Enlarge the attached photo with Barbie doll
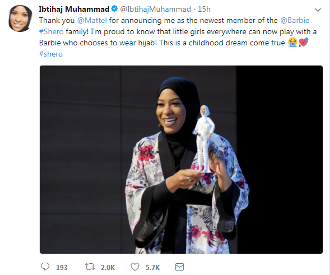Screen dimensions: 330x275 click(181, 160)
